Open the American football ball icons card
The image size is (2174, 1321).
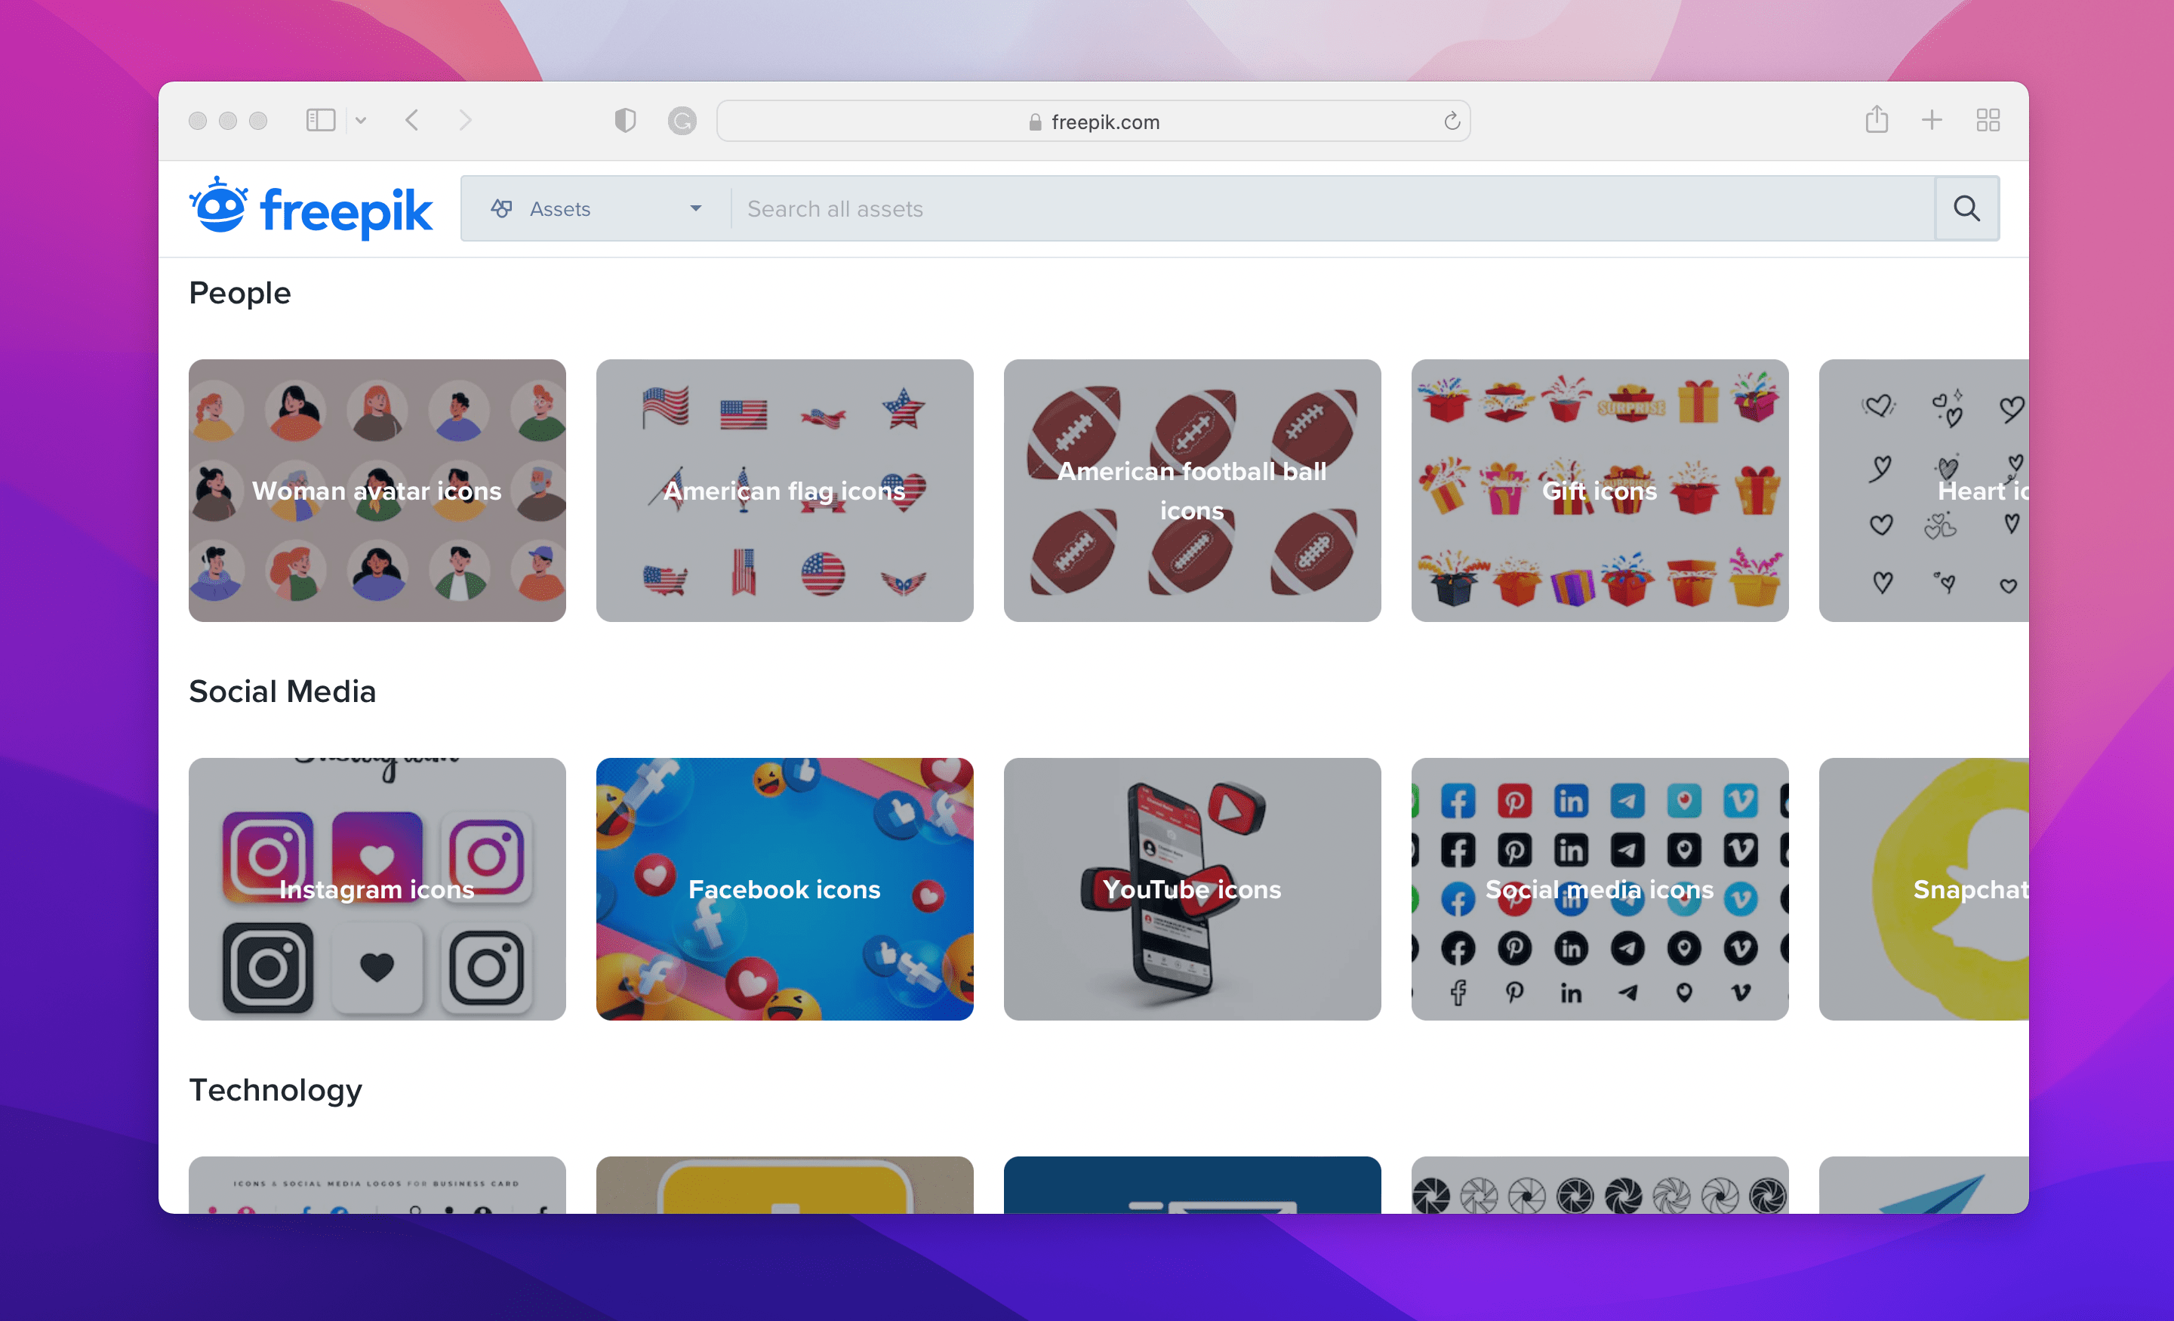tap(1192, 490)
